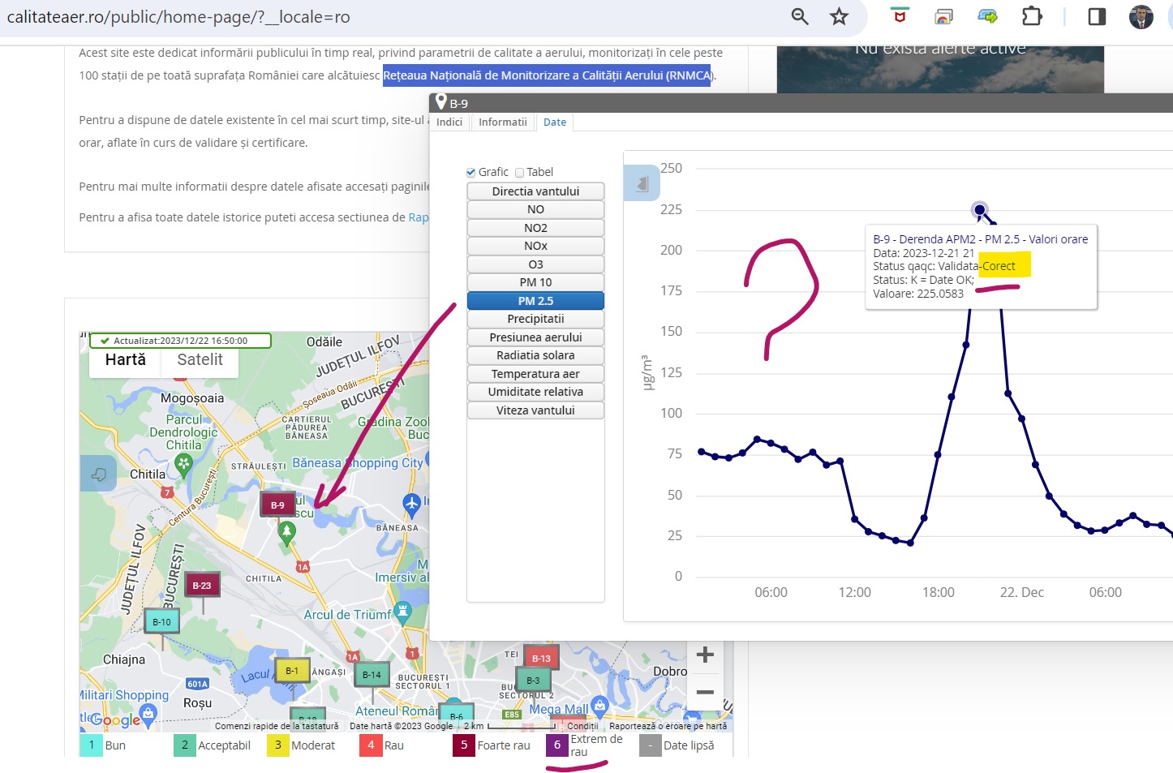This screenshot has height=773, width=1173.
Task: Enable the Tabel checkbox
Action: tap(520, 173)
